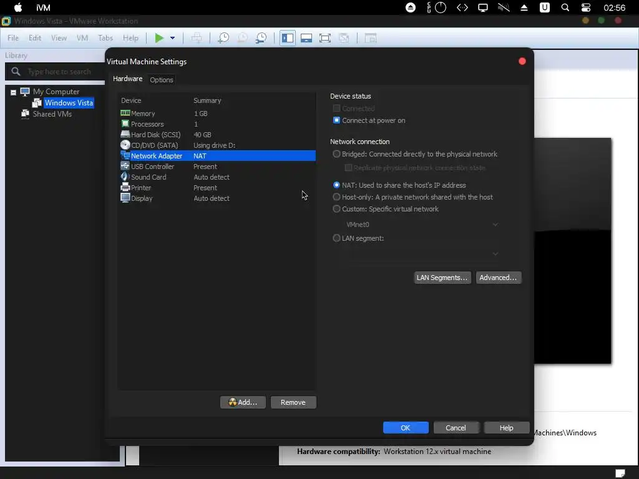Open the File menu
The height and width of the screenshot is (479, 639).
point(13,38)
